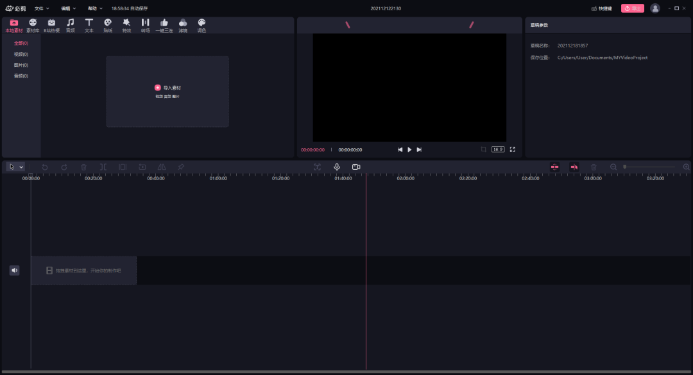Click the project name value 202112181857
The height and width of the screenshot is (375, 693).
point(573,46)
